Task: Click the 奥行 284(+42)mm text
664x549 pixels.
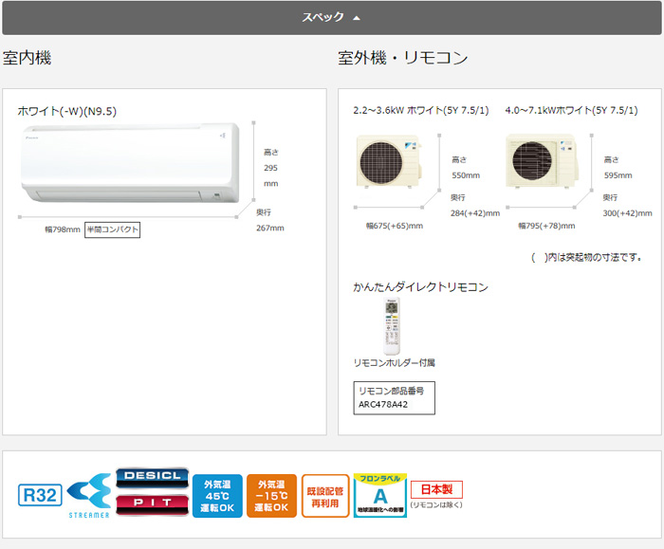Action: coord(475,206)
